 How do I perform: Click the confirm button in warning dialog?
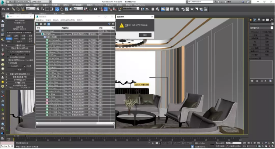[x=145, y=35]
